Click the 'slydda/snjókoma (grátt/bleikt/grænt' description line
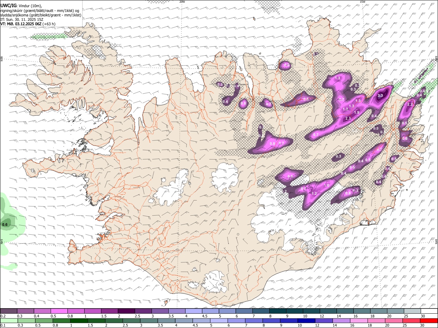 pyautogui.click(x=41, y=15)
